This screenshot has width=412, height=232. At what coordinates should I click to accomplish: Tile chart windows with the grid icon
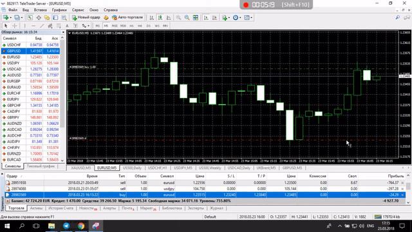196,17
